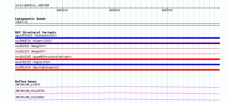The height and width of the screenshot is (103, 227).
Task: Open variant label nsv832322 (Wong2007)
Action: [x=31, y=46]
